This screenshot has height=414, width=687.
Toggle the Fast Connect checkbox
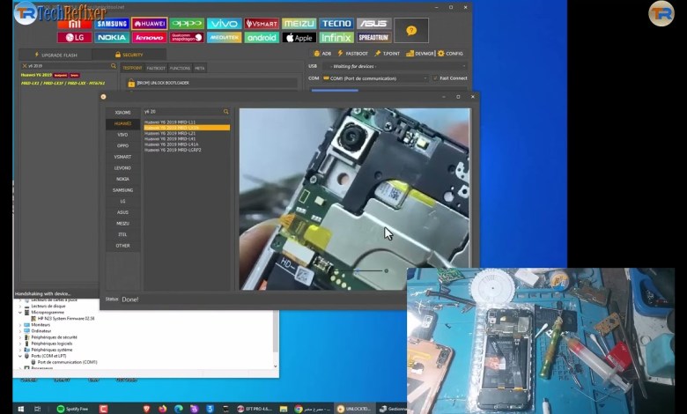tap(435, 78)
